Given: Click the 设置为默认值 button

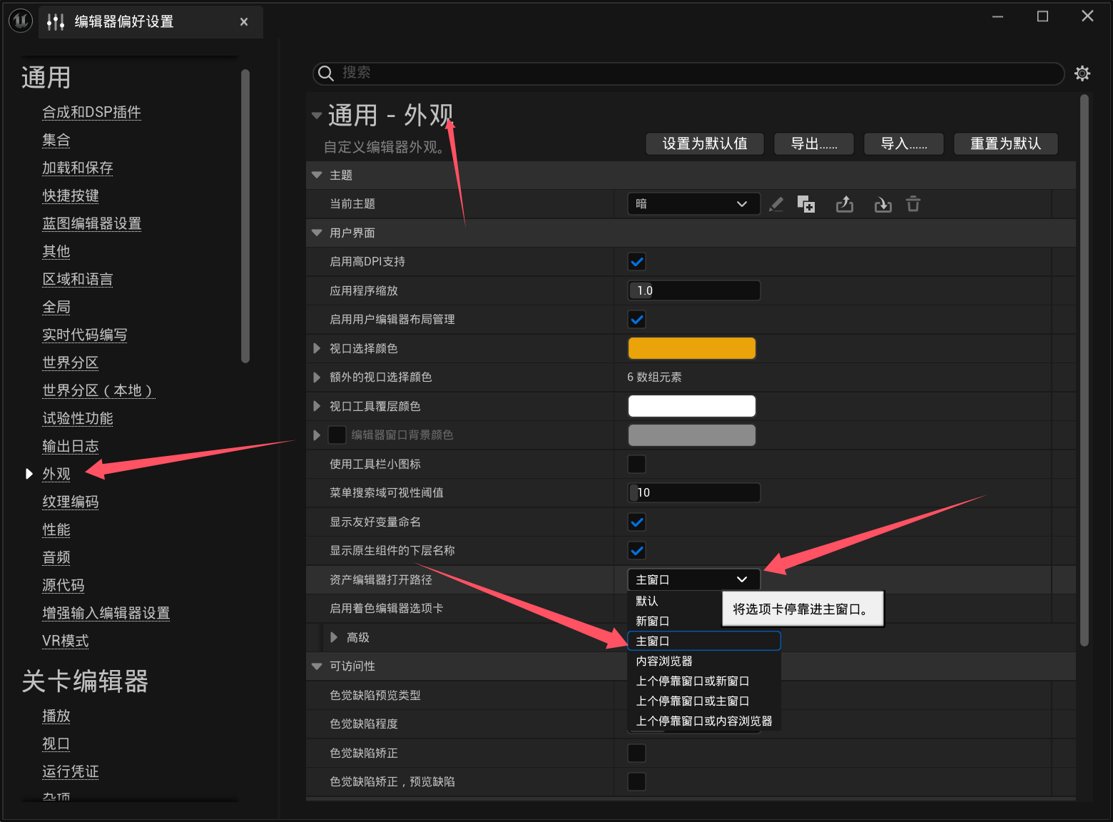Looking at the screenshot, I should (x=704, y=143).
